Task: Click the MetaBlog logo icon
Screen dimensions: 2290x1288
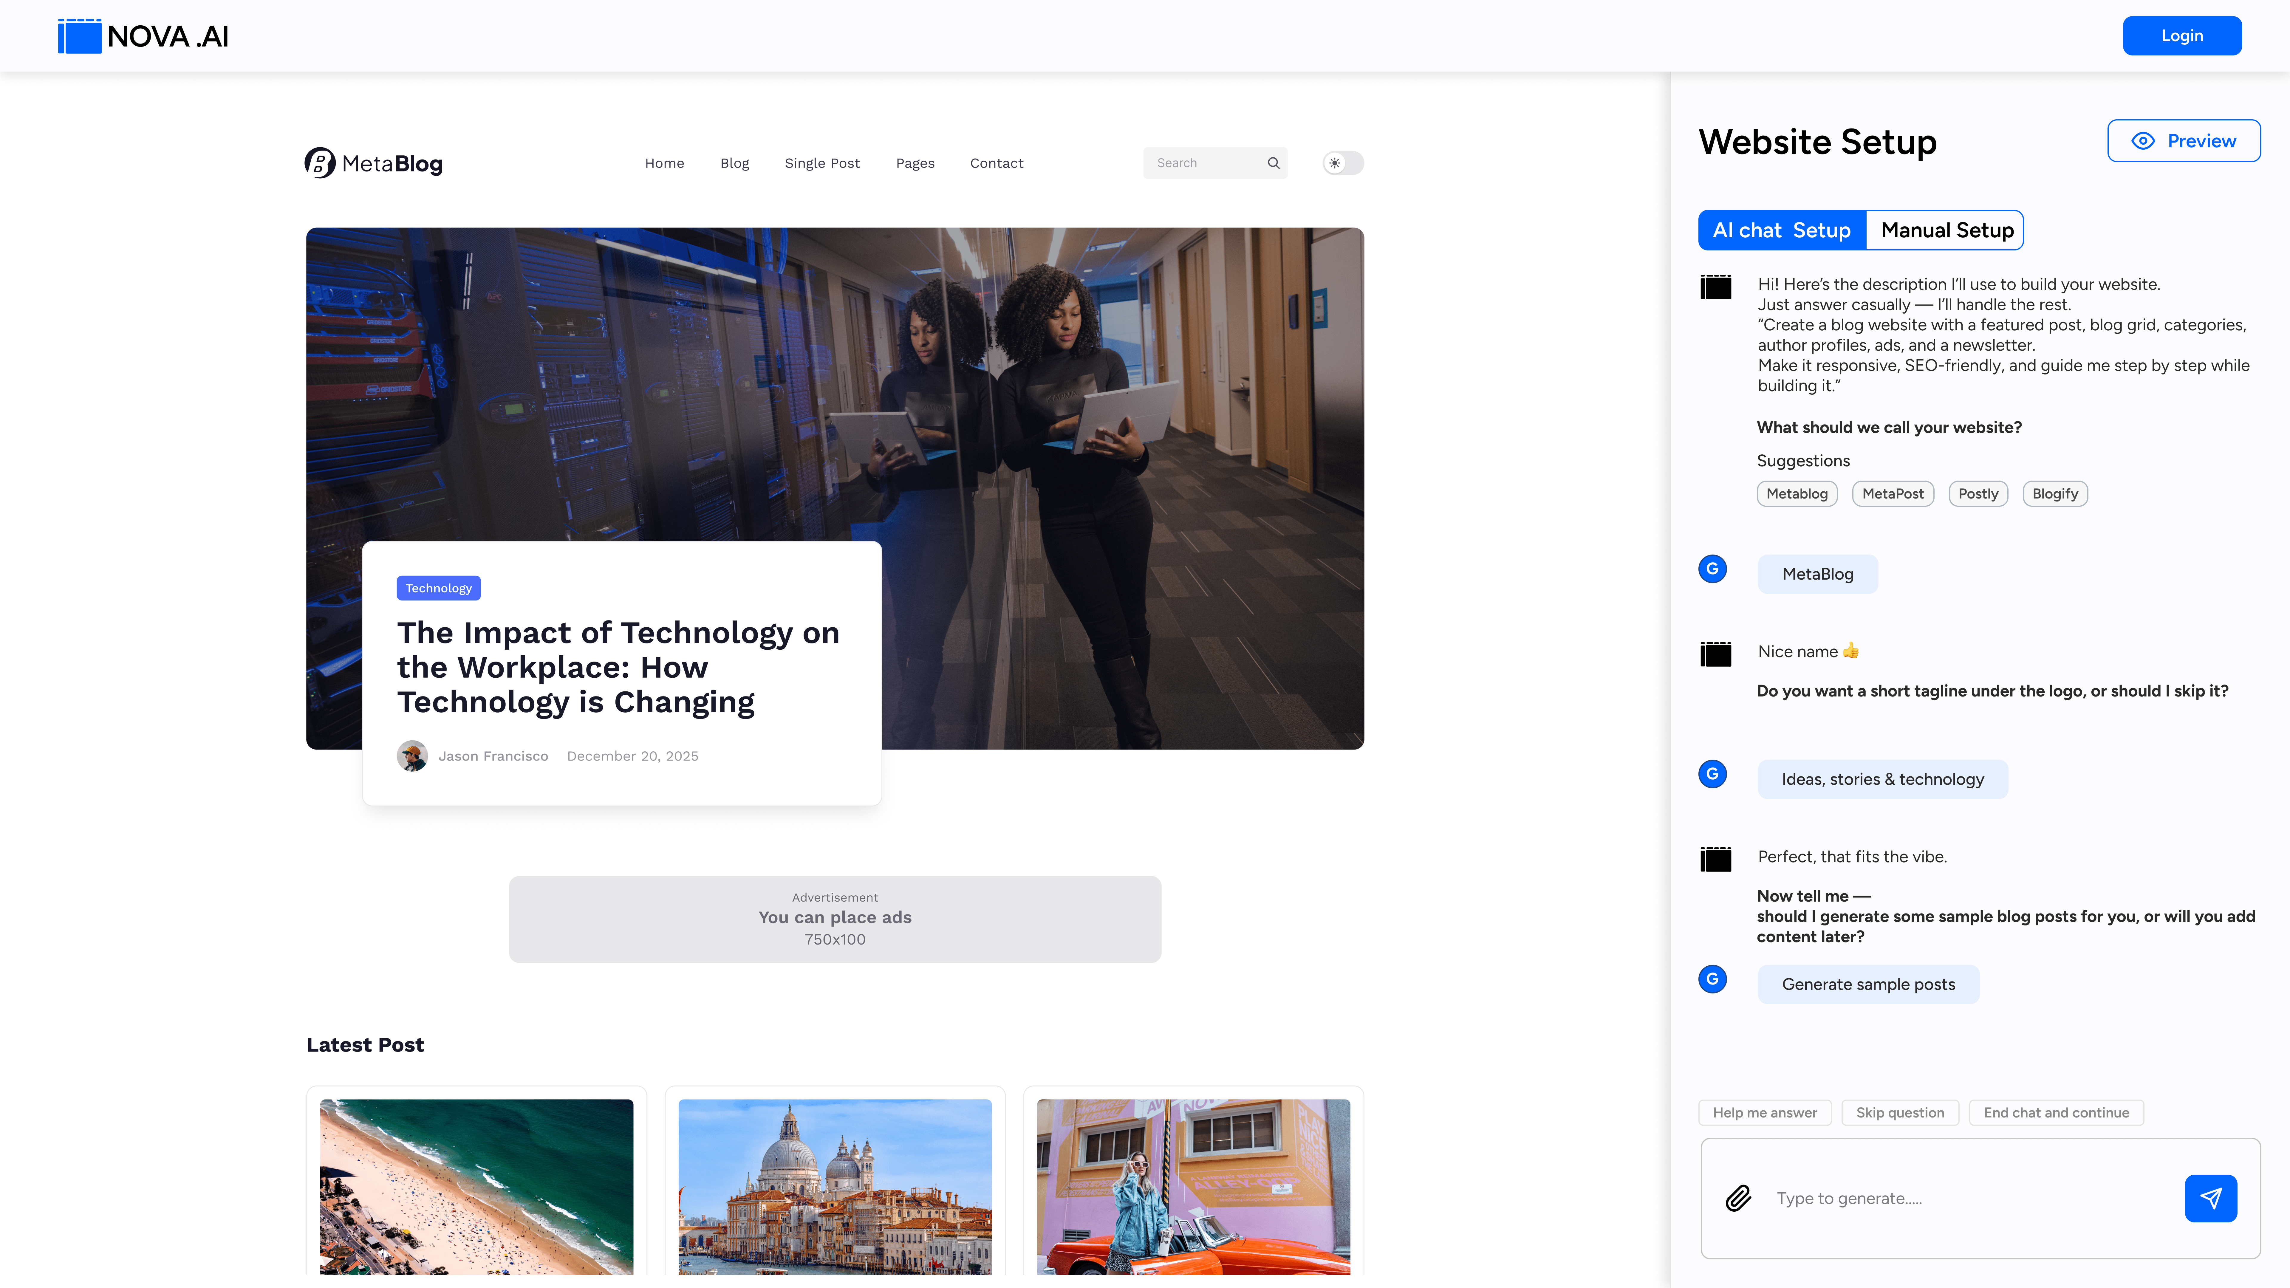Action: click(320, 163)
